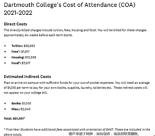
Task: Select the Total: $81,501* line
Action: [x=14, y=118]
